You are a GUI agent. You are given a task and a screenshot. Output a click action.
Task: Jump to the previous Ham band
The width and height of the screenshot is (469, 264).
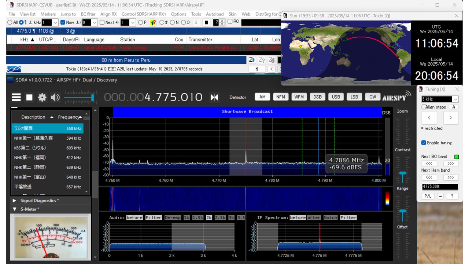429,177
